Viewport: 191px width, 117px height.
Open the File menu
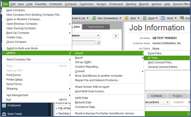pyautogui.click(x=5, y=4)
